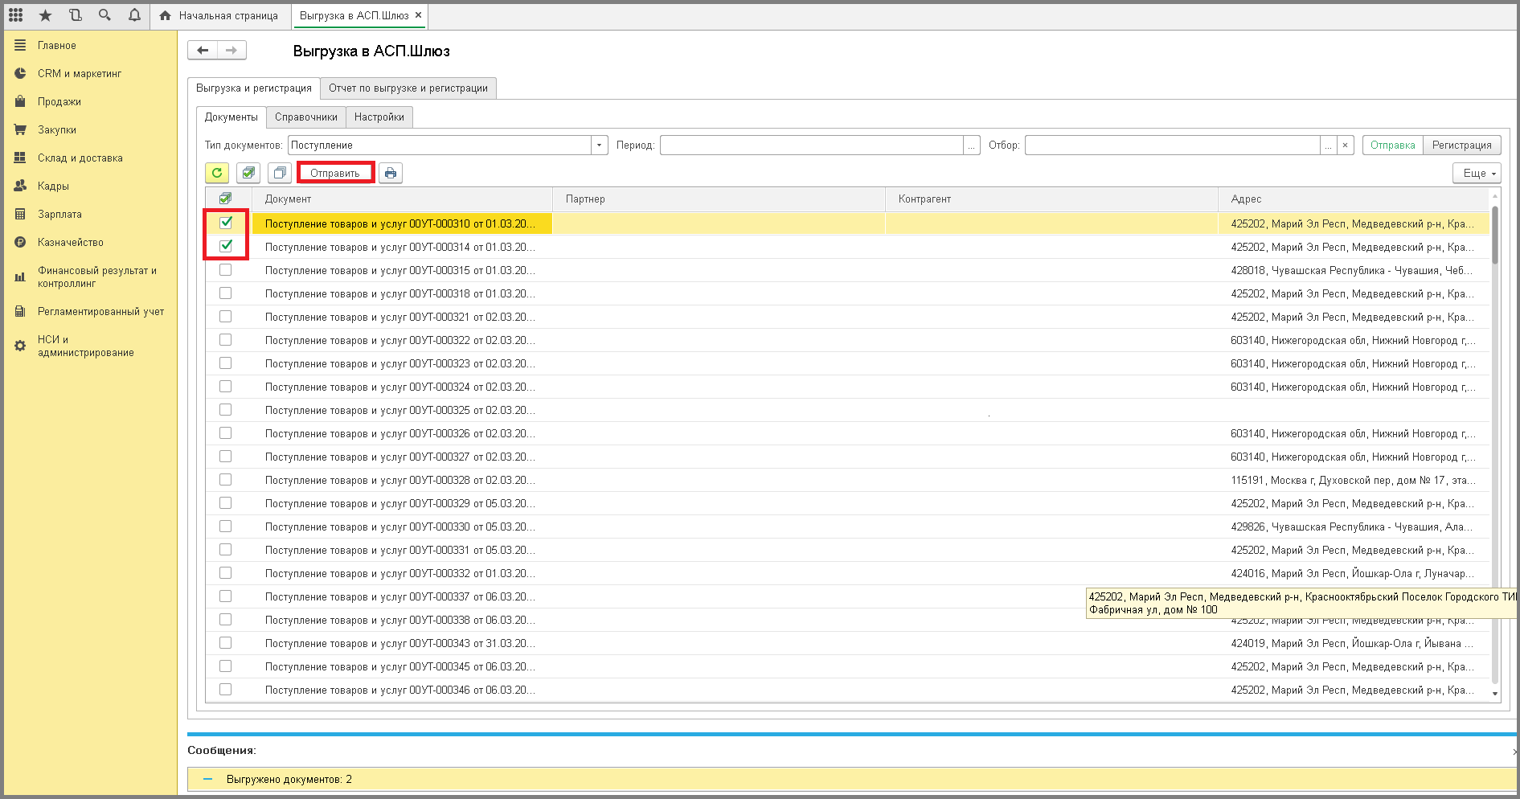1520x799 pixels.
Task: Collapse the Выгружено документов message
Action: pos(208,779)
